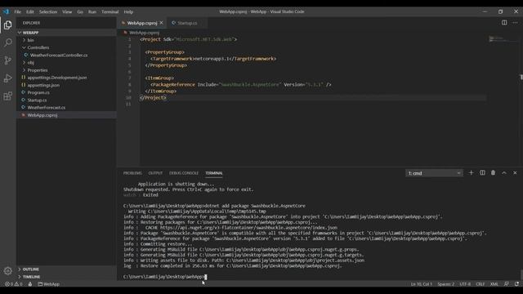This screenshot has width=523, height=294.
Task: Switch to the Startup.cs editor tab
Action: [187, 23]
